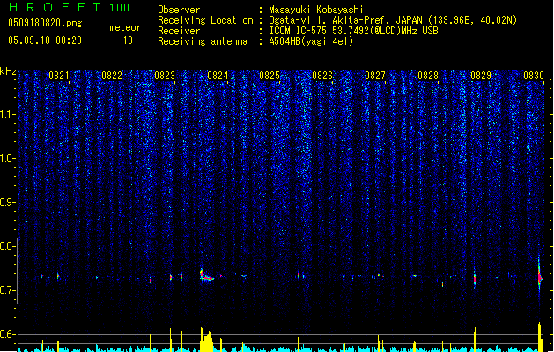Click the 0822 time marker
This screenshot has height=352, width=554.
112,76
